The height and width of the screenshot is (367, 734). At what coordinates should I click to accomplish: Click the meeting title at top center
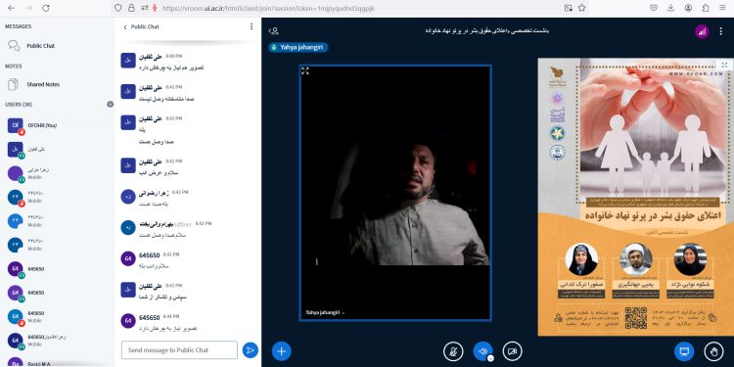click(487, 31)
